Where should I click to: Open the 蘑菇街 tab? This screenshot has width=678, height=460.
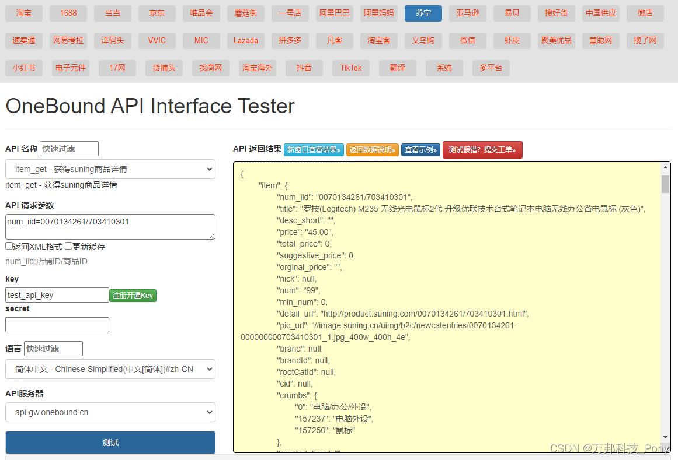246,13
